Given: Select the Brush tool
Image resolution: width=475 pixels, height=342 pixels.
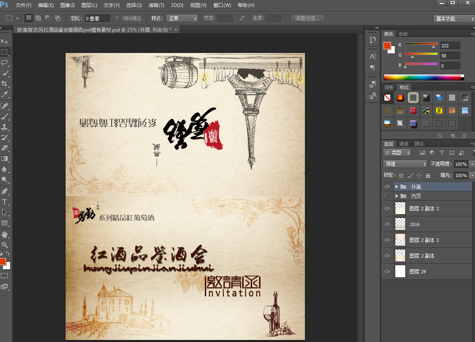Looking at the screenshot, I should (x=4, y=116).
